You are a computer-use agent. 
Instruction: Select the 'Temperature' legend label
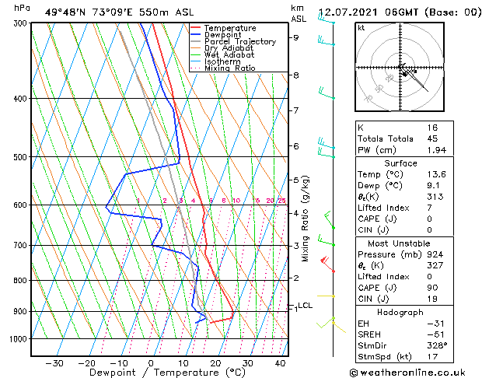pos(230,28)
